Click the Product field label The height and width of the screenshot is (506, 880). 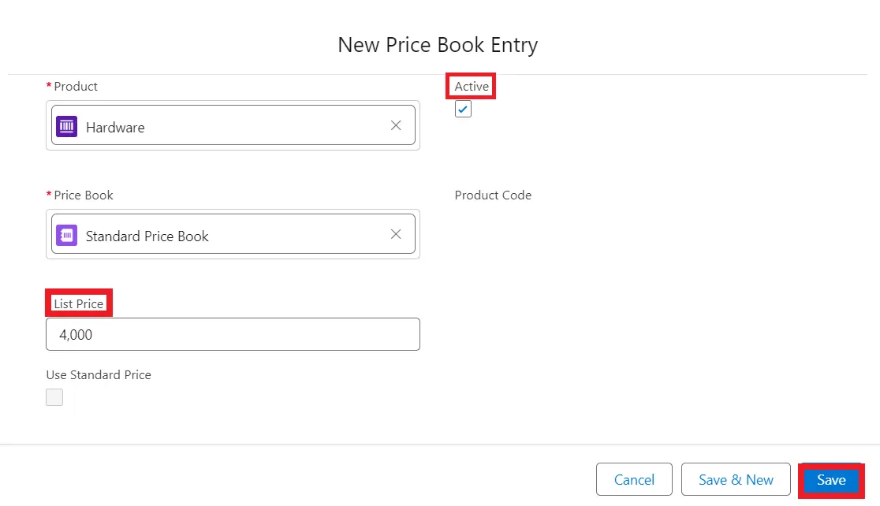point(76,86)
